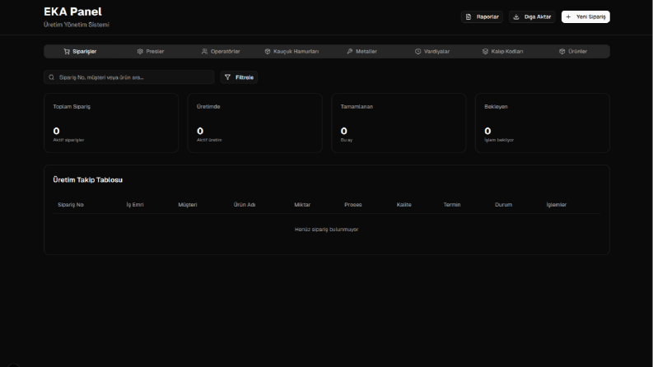Click the EKA Panel title
Viewport: 653px width, 367px height.
(x=73, y=12)
